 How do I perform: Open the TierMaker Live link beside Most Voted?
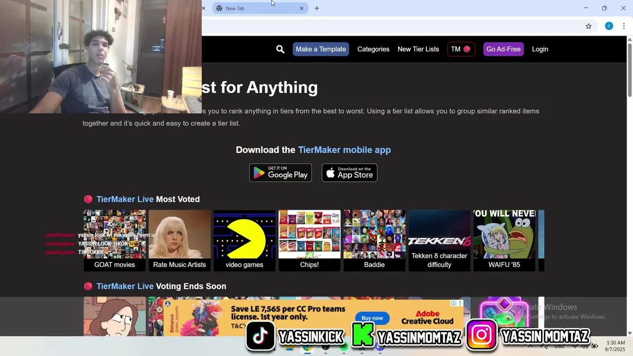[125, 199]
